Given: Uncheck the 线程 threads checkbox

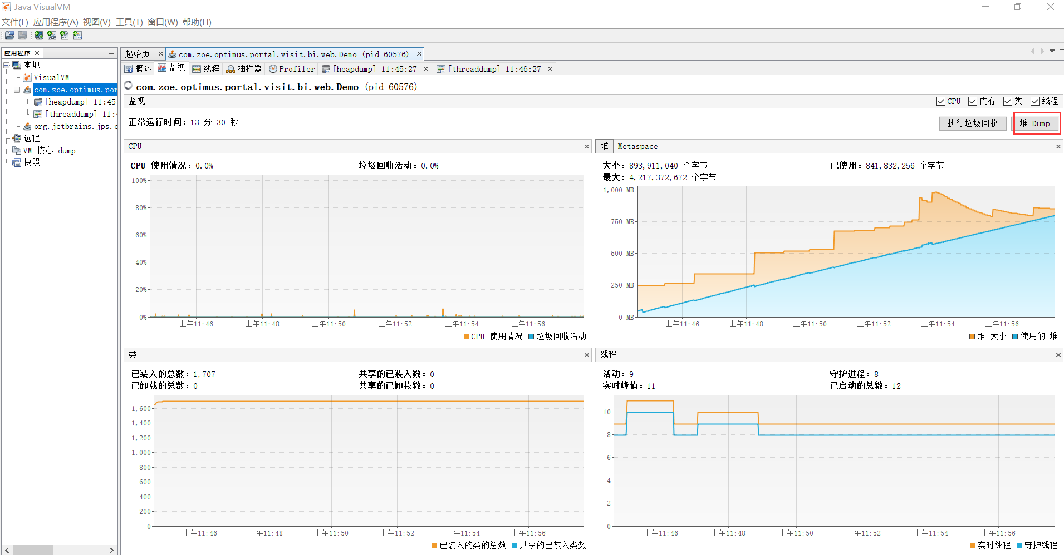Looking at the screenshot, I should [x=1035, y=101].
